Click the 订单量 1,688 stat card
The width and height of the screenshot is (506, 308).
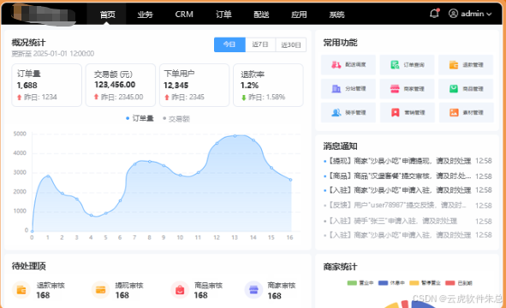coord(47,86)
